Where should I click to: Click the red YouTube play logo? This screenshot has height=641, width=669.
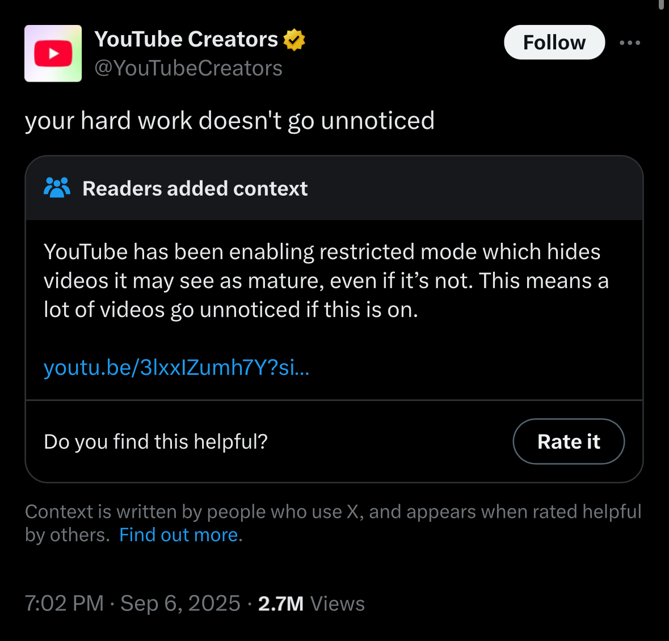click(x=53, y=54)
